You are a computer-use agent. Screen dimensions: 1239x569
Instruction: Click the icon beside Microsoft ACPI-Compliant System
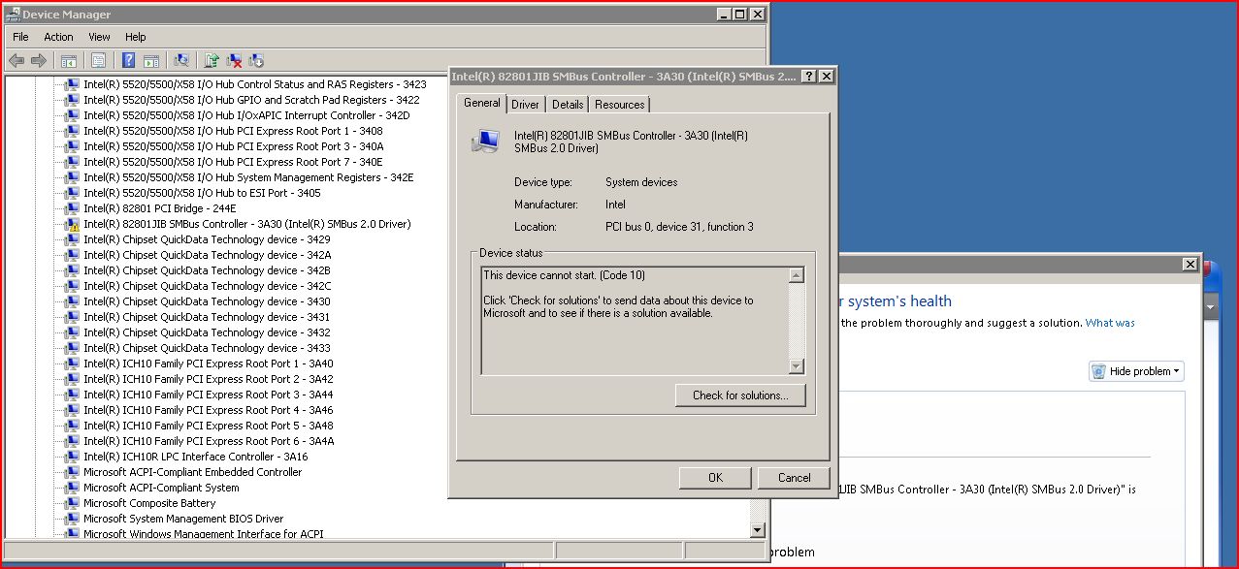[x=72, y=488]
